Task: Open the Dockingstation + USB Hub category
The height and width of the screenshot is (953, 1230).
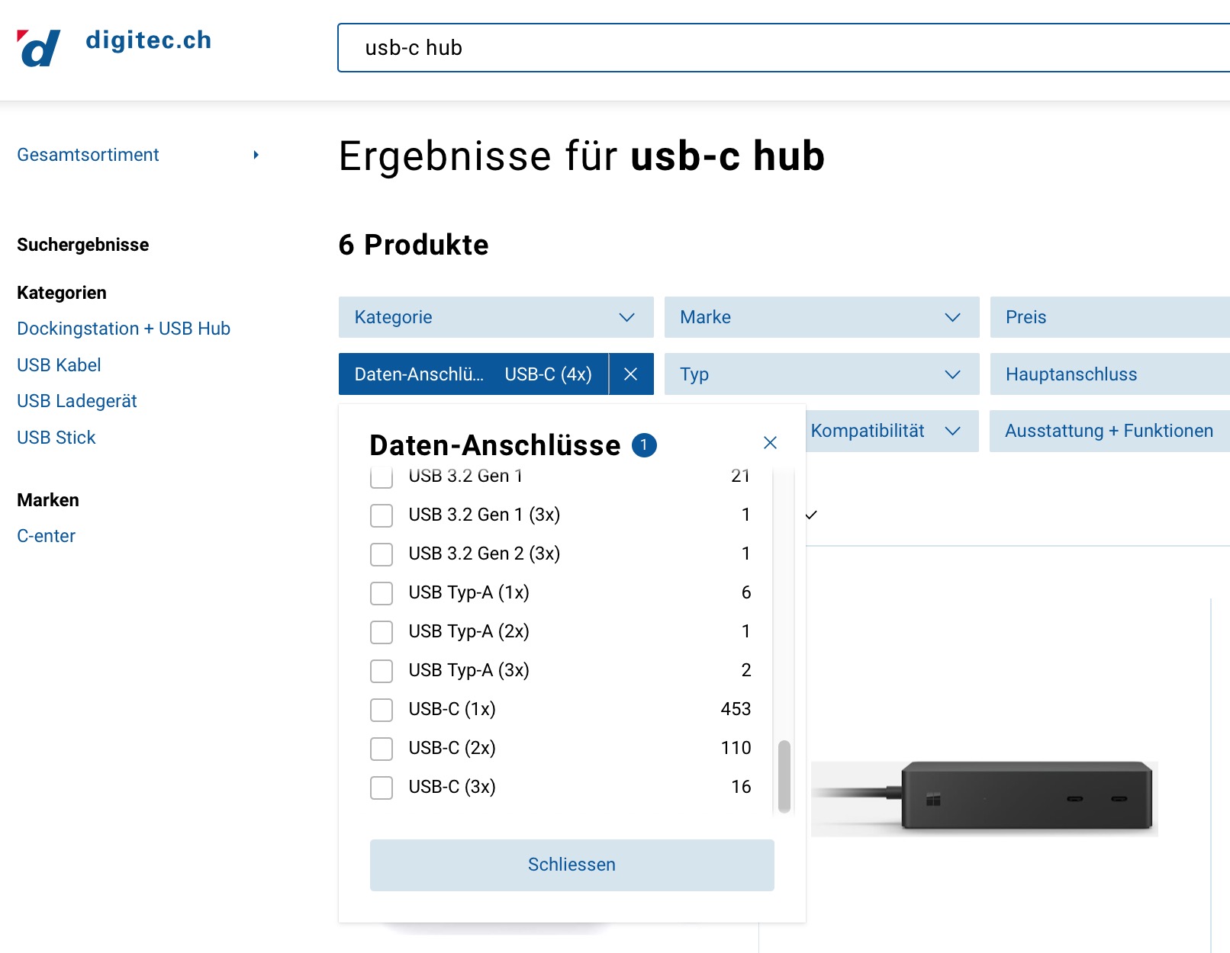Action: [124, 329]
